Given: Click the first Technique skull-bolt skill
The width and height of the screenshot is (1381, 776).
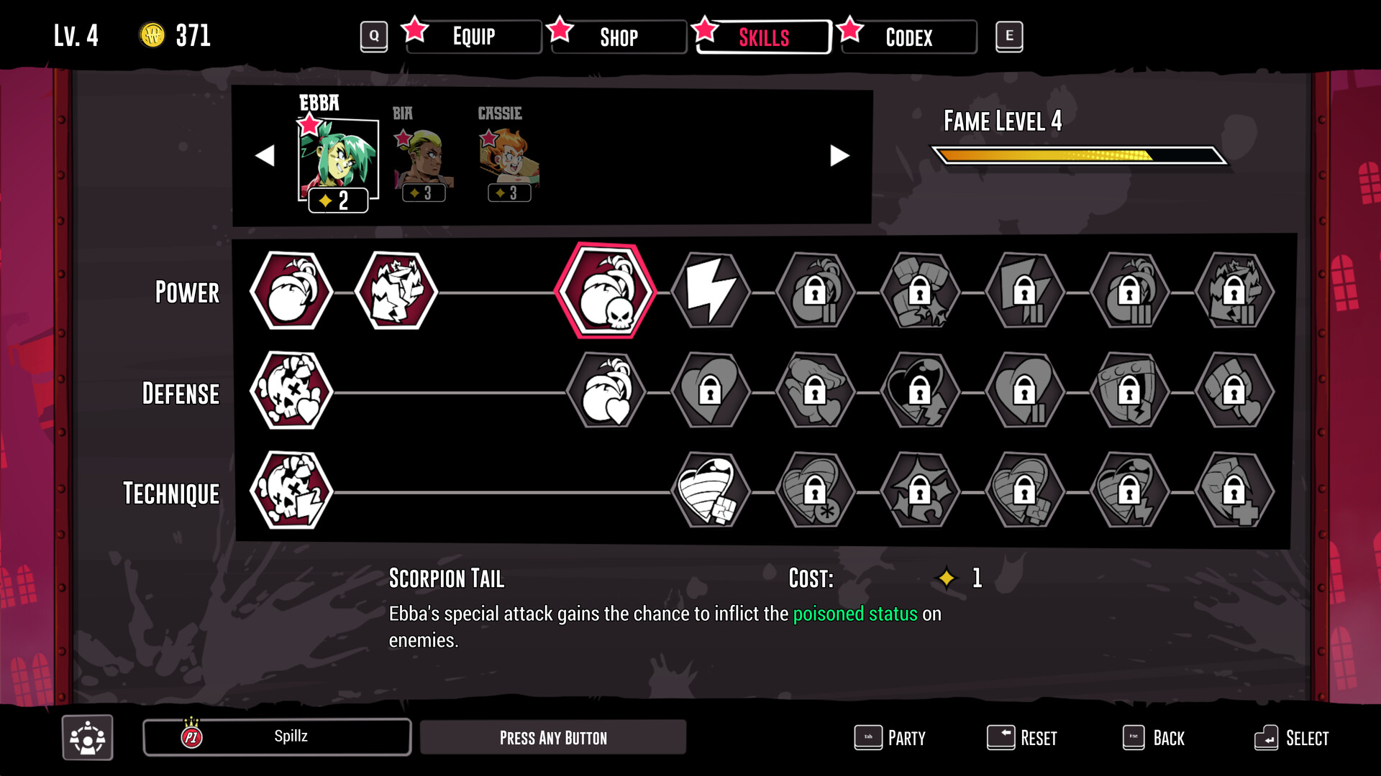Looking at the screenshot, I should point(291,491).
